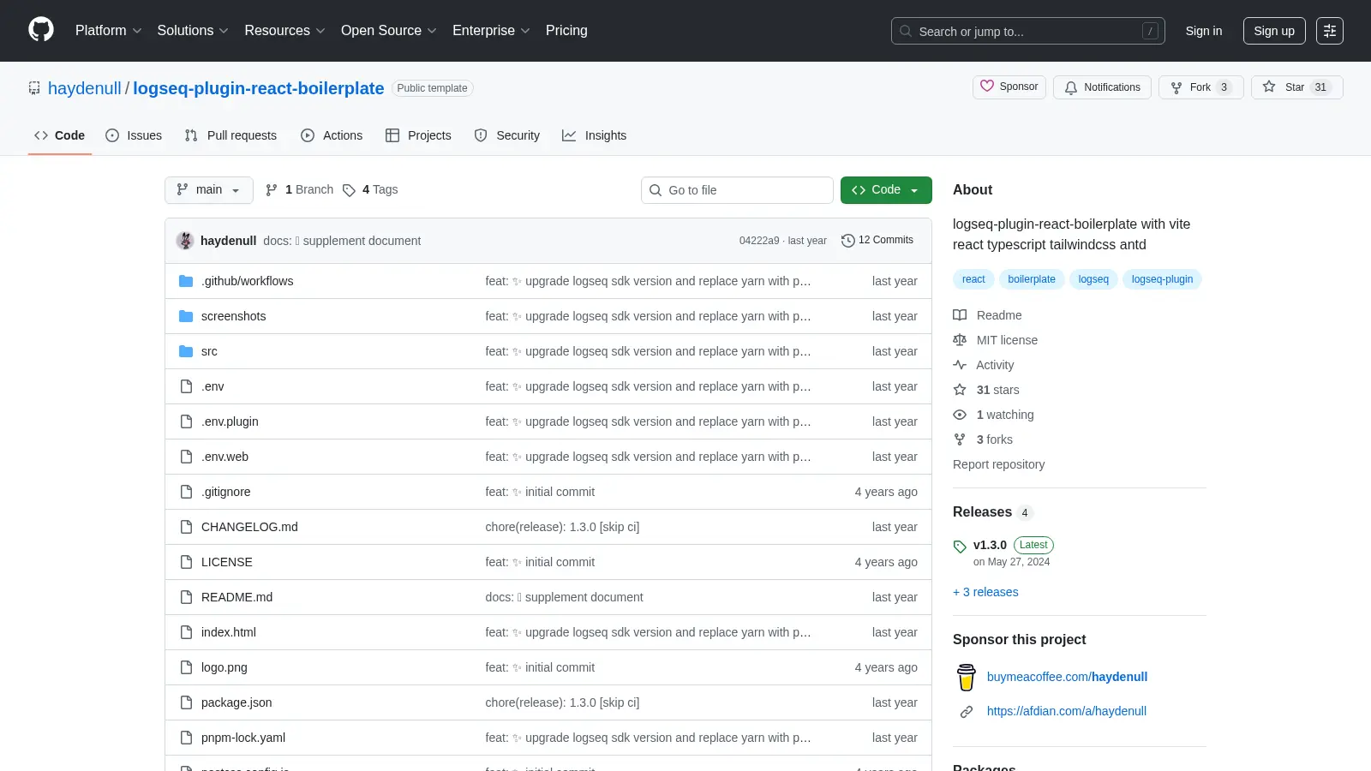The height and width of the screenshot is (771, 1371).
Task: Open the + 3 releases link
Action: (985, 592)
